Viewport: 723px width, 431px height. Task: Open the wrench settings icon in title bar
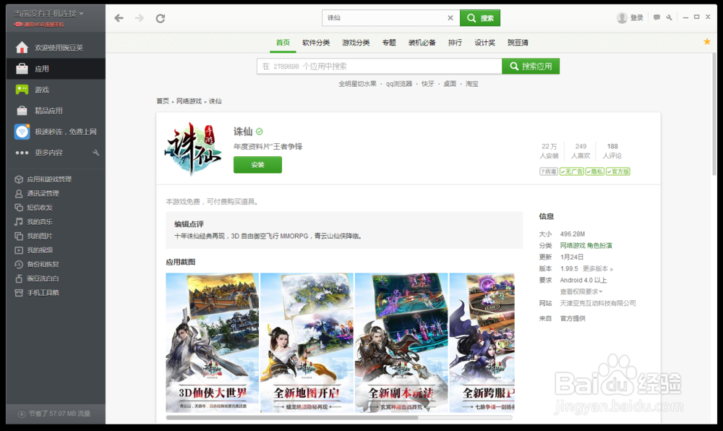point(669,17)
